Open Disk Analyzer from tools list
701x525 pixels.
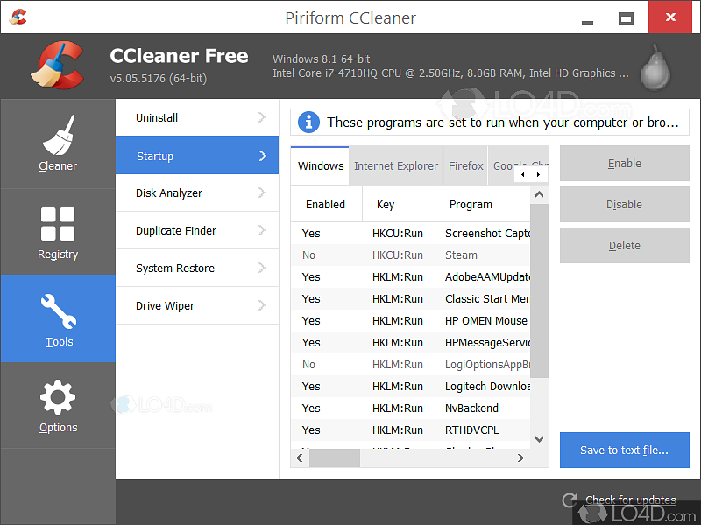click(x=169, y=192)
